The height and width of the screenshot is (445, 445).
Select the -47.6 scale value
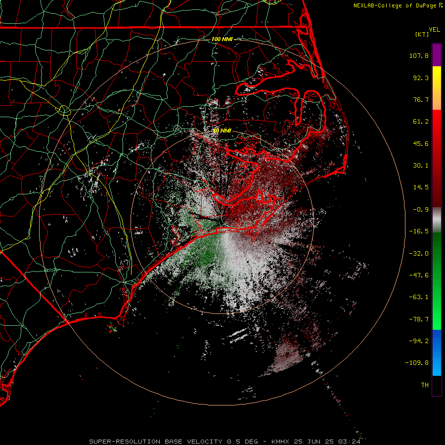(419, 275)
